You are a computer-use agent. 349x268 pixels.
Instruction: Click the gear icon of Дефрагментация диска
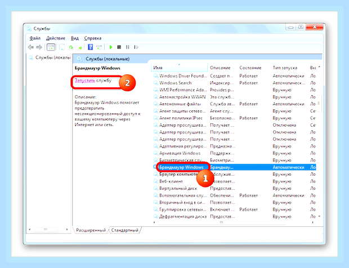point(155,216)
